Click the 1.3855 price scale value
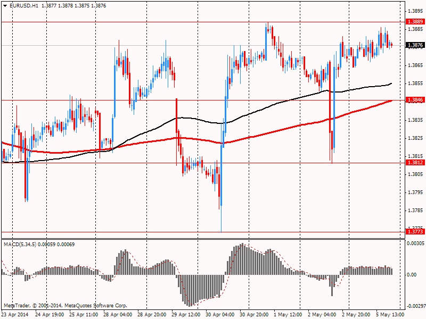Viewport: 426px width, 319px height. 416,83
